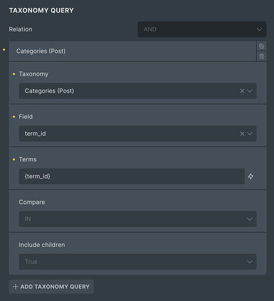Click the plus icon to add taxonomy query

(x=16, y=287)
